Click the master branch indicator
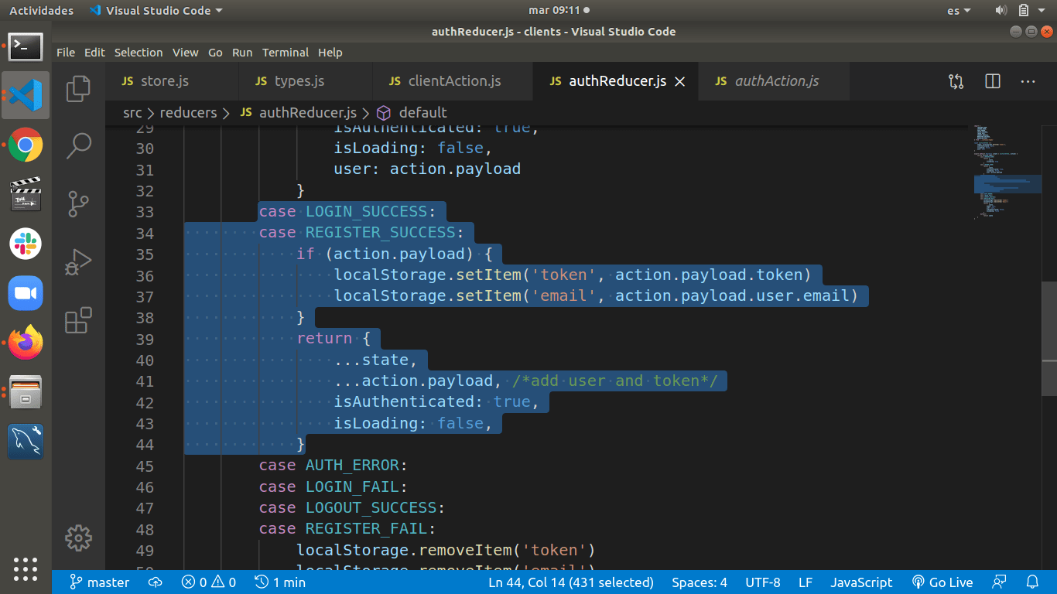Viewport: 1057px width, 594px height. 99,582
